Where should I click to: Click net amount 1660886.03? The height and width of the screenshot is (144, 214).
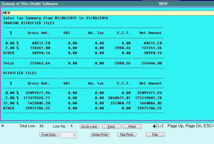click(x=151, y=103)
